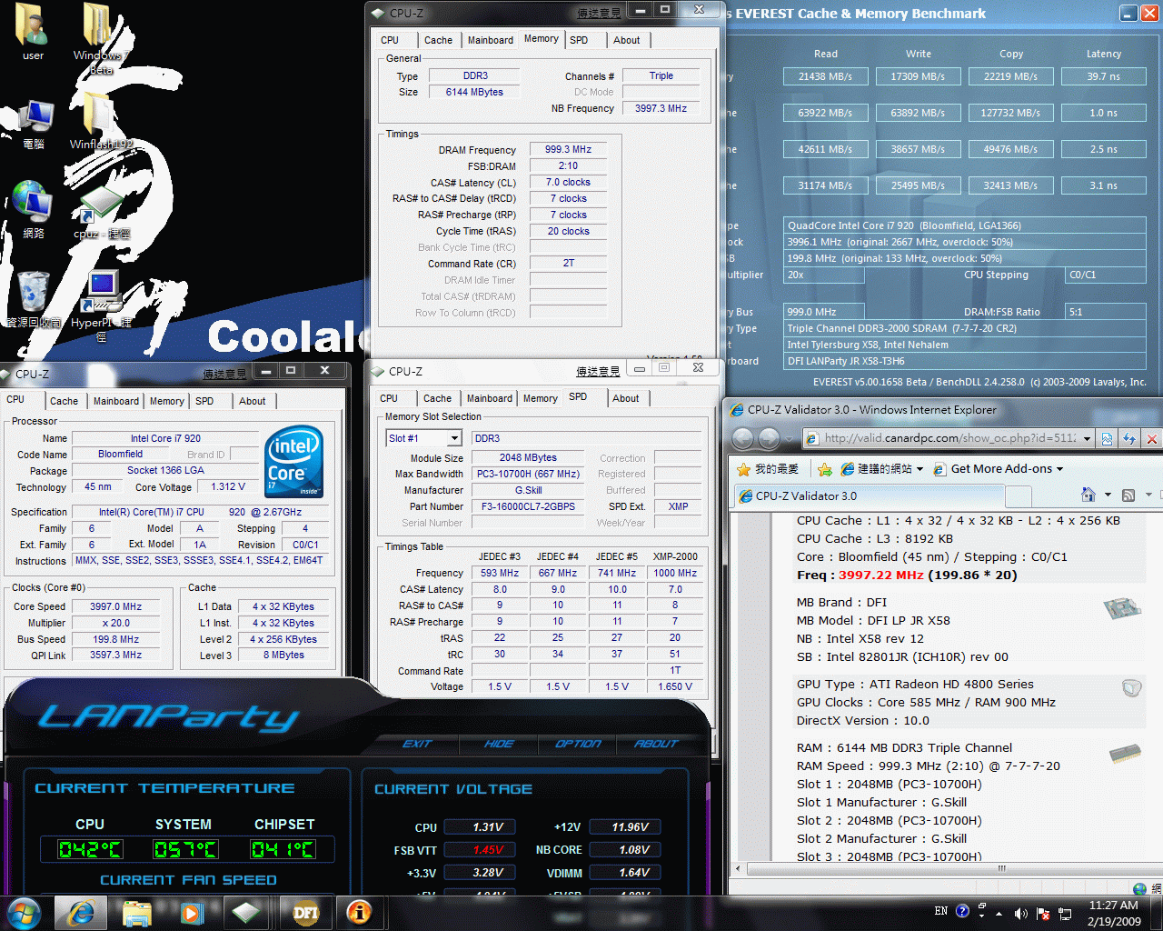The height and width of the screenshot is (931, 1163).
Task: Click the empty new tab button
Action: [1019, 496]
